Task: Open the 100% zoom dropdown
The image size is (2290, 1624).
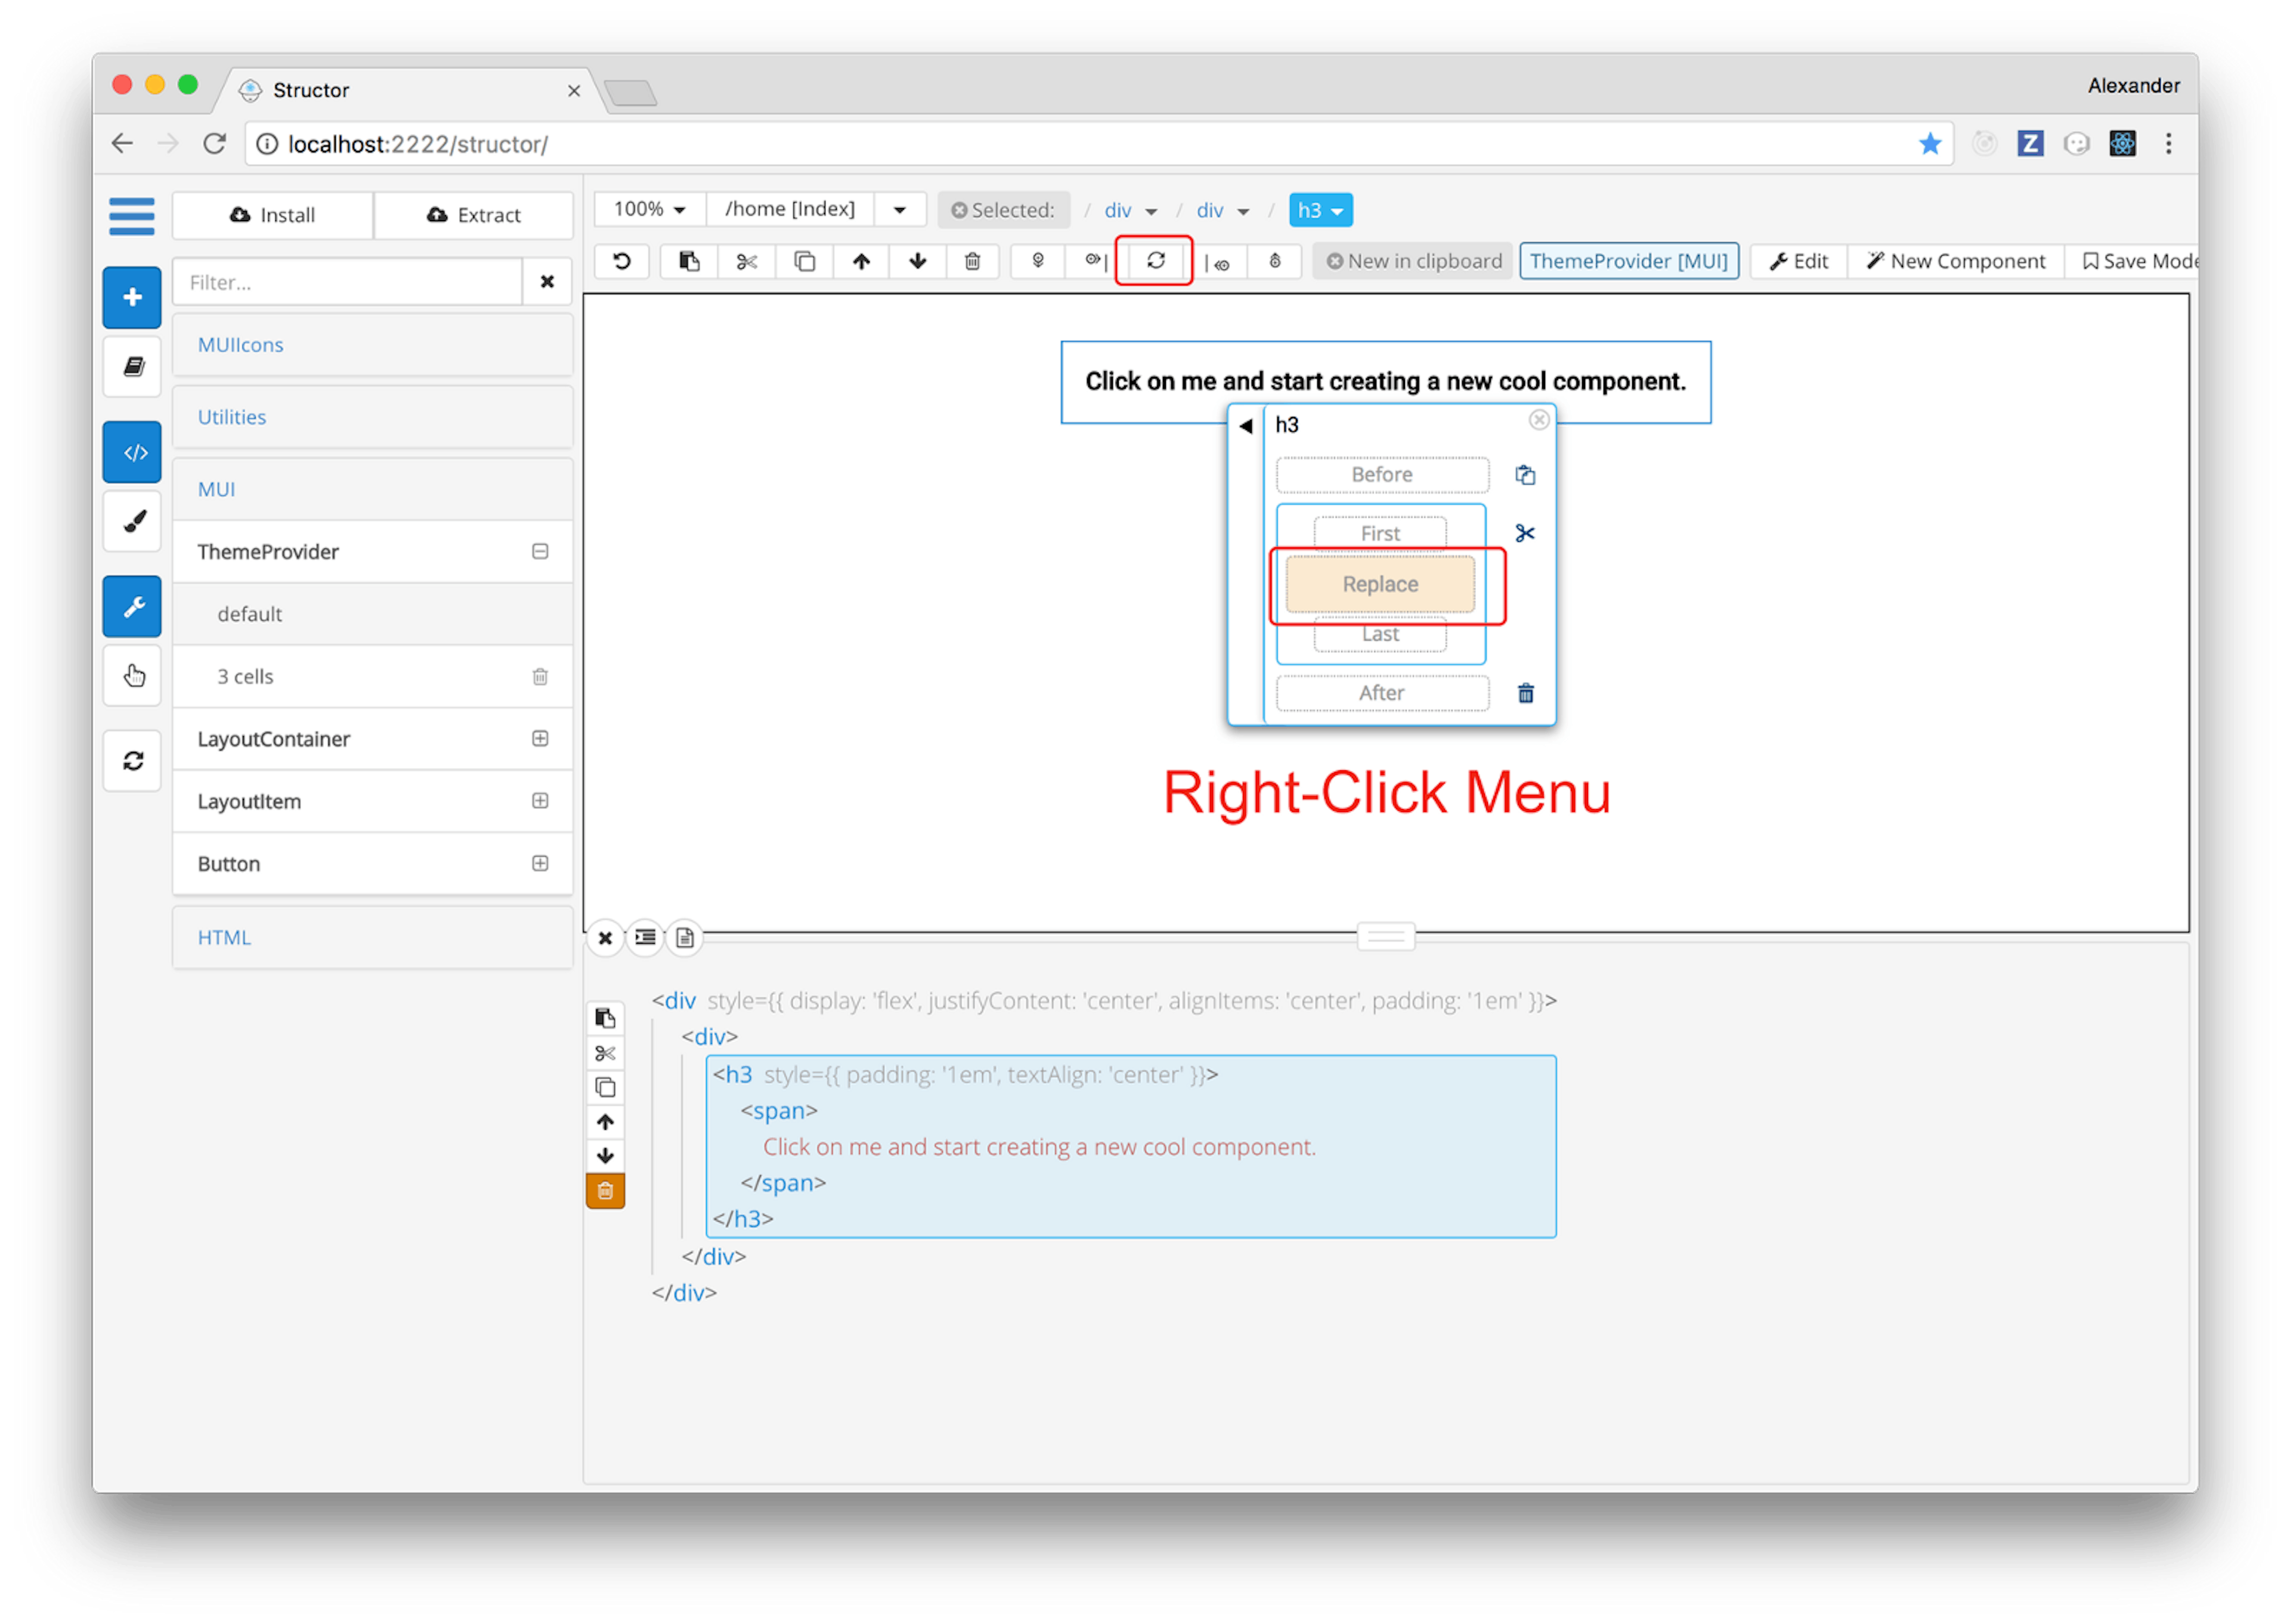Action: (x=650, y=209)
